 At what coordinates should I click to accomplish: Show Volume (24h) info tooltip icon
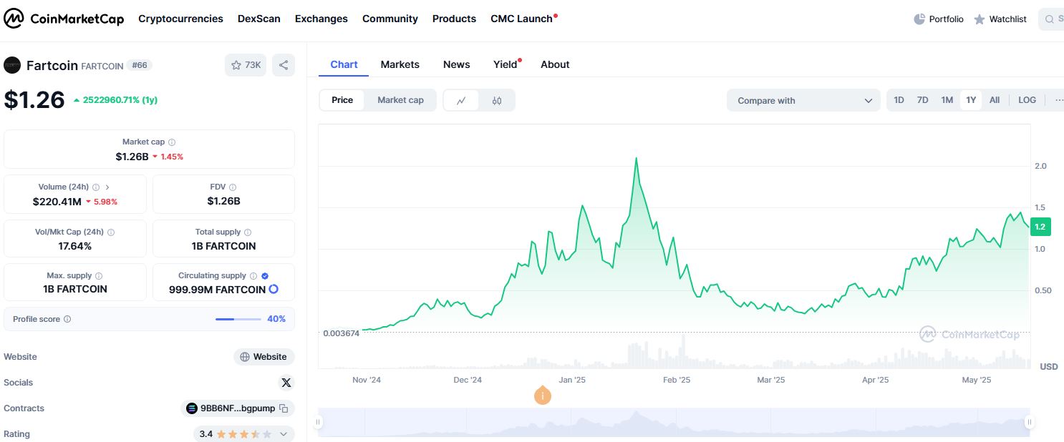pyautogui.click(x=96, y=187)
